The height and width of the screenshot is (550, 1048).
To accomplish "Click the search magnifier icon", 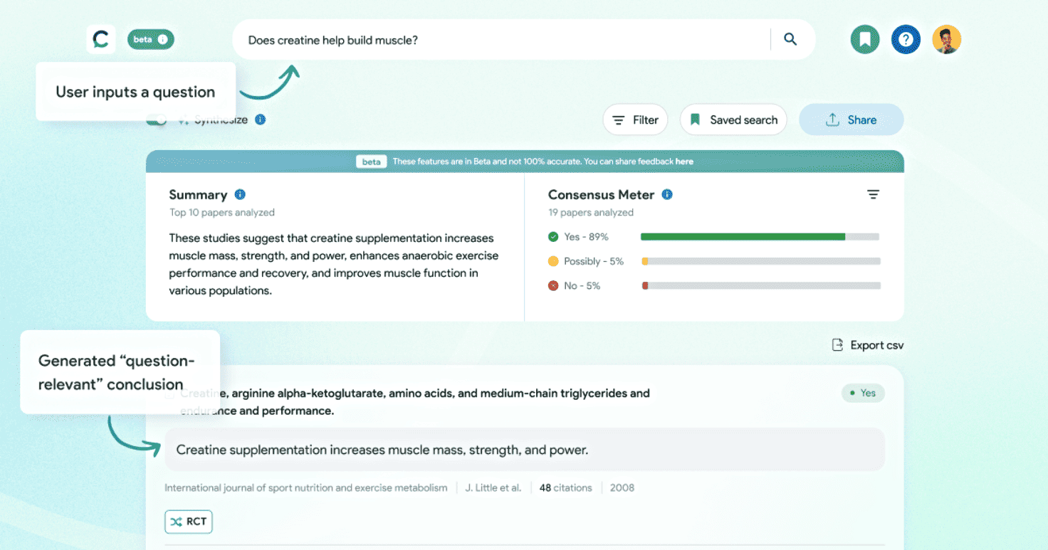I will click(x=790, y=39).
